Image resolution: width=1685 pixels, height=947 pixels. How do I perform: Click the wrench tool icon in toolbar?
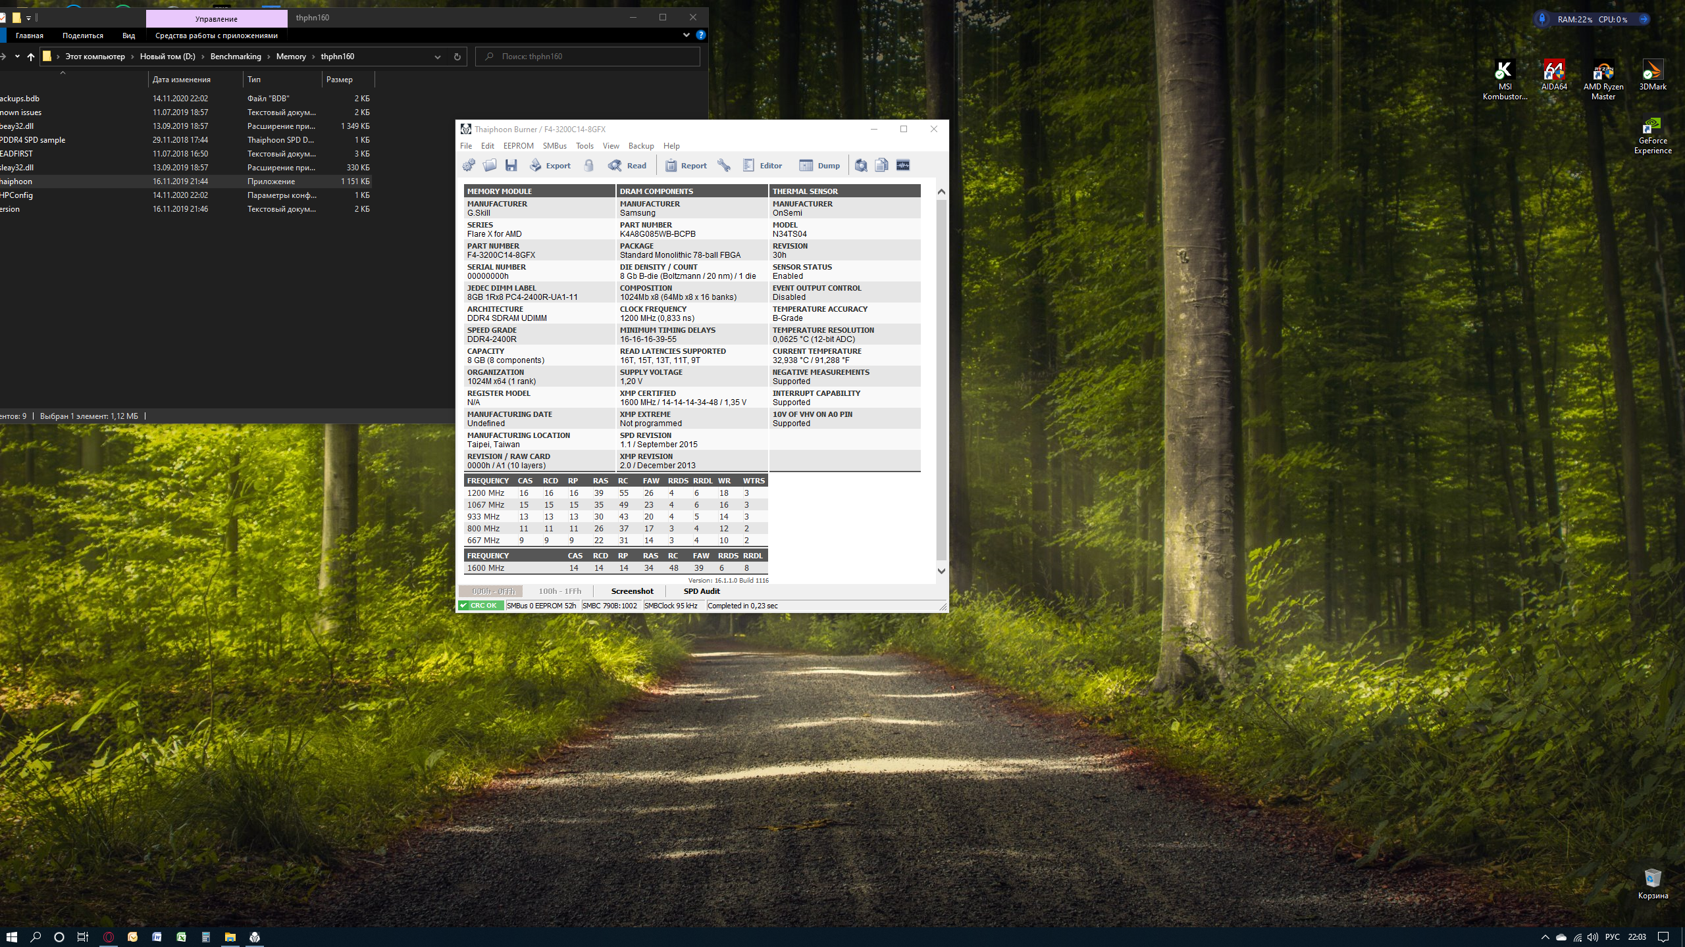(x=724, y=166)
